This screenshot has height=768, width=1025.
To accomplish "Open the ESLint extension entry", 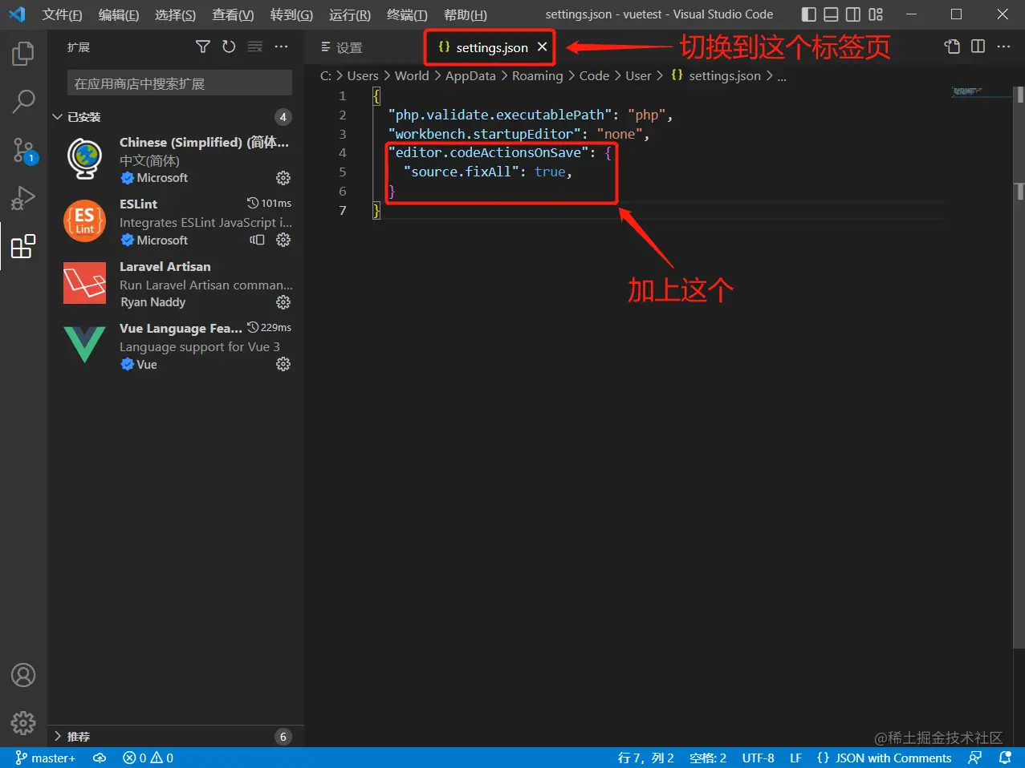I will click(x=175, y=221).
